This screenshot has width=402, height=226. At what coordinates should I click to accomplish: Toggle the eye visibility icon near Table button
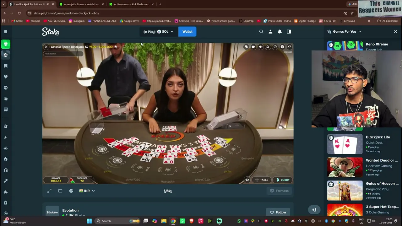247,180
